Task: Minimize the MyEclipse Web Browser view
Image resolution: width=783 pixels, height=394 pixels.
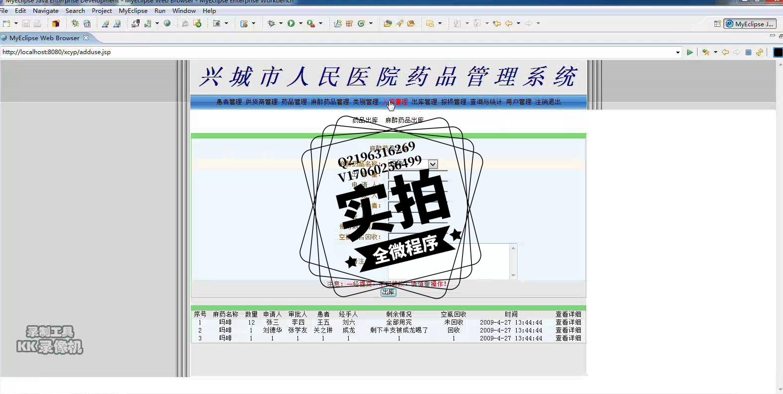Action: (x=772, y=36)
